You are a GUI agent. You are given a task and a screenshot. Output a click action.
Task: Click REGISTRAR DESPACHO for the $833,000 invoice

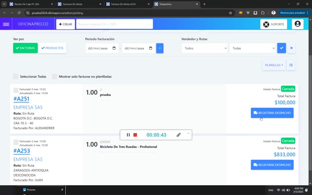(272, 165)
